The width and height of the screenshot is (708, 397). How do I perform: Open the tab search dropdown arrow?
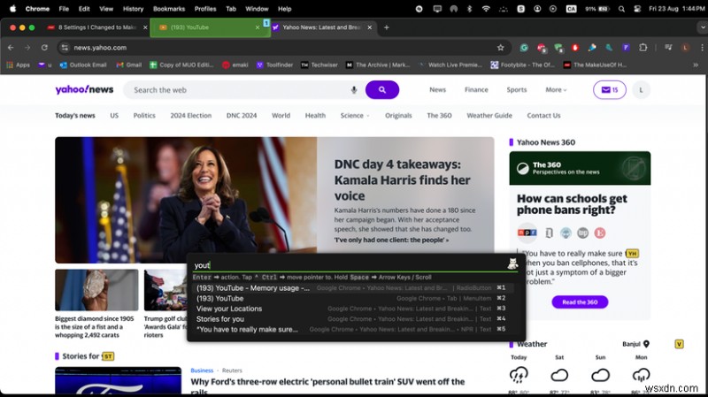tap(702, 27)
